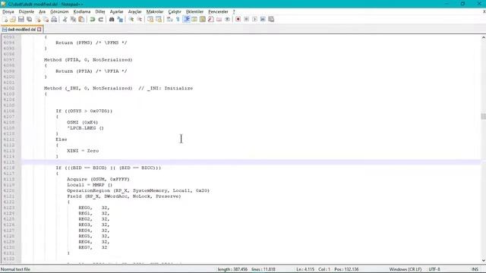Click the Close document toolbar icon

coord(38,19)
